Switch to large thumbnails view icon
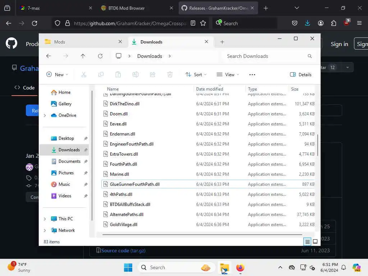Image resolution: width=368 pixels, height=276 pixels. point(315,241)
